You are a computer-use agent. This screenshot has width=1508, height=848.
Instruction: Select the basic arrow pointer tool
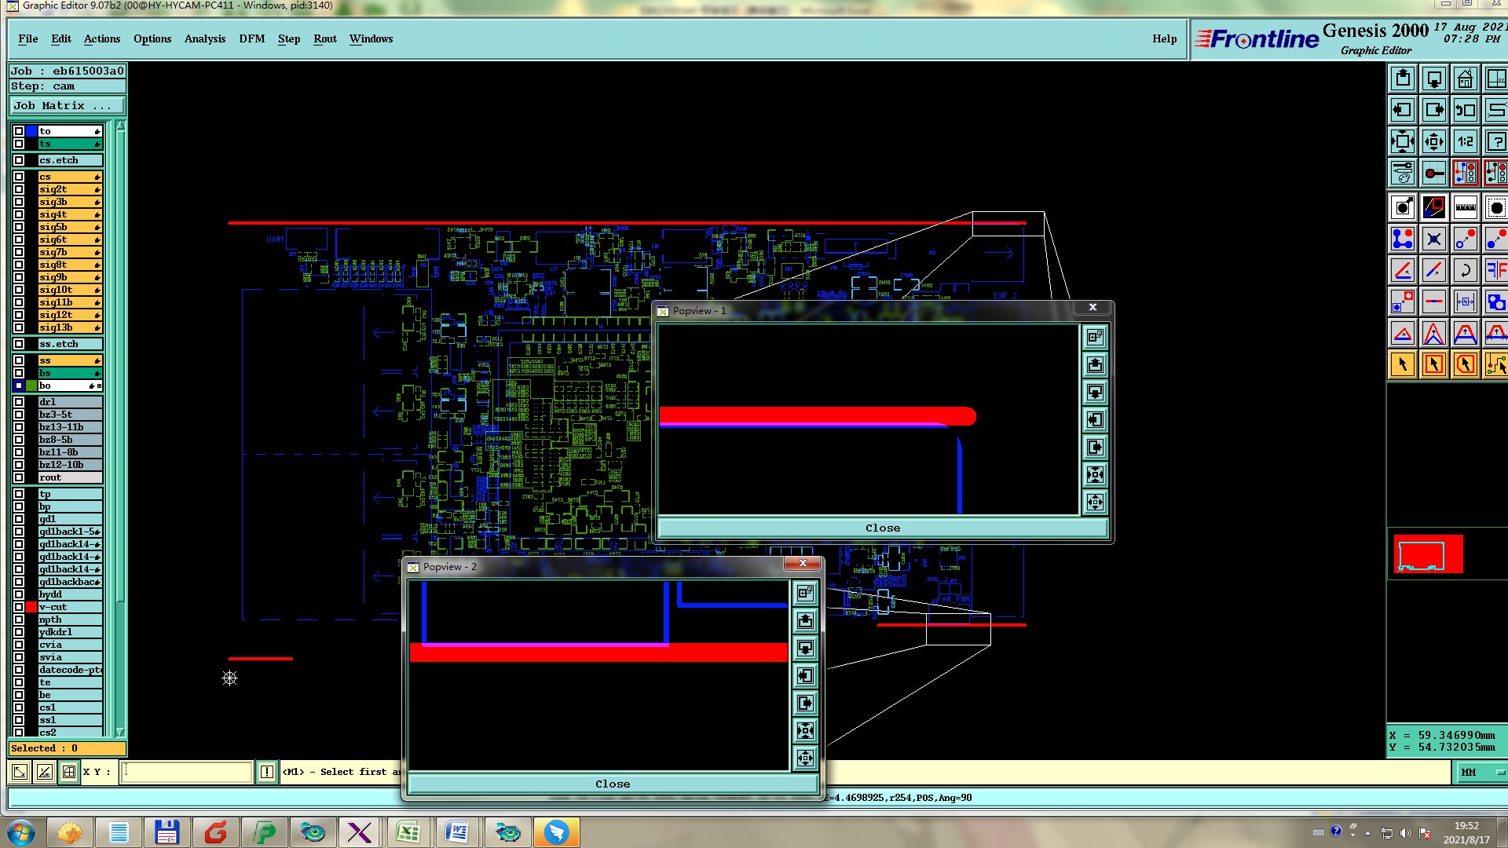point(1403,364)
